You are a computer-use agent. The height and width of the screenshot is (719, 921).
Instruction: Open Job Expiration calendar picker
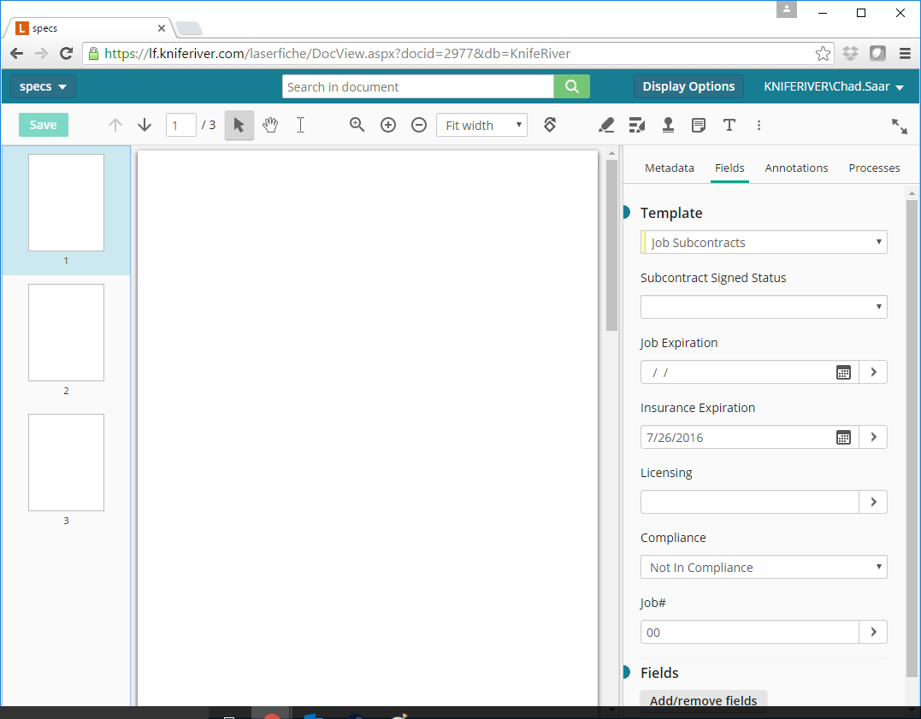coord(843,373)
